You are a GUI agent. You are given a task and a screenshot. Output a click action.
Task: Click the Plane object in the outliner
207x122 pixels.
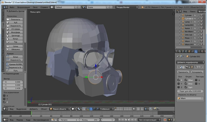[187, 38]
